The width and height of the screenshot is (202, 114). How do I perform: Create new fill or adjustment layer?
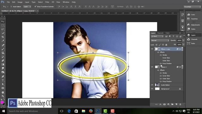coord(168,104)
